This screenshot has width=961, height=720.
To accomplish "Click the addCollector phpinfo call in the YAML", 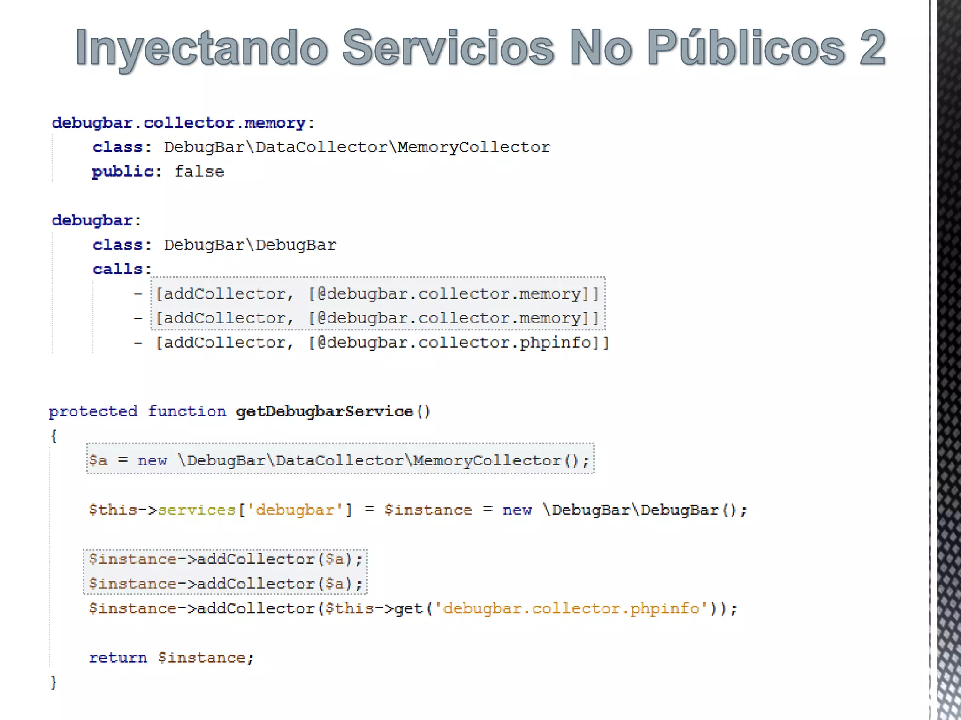I will (382, 343).
